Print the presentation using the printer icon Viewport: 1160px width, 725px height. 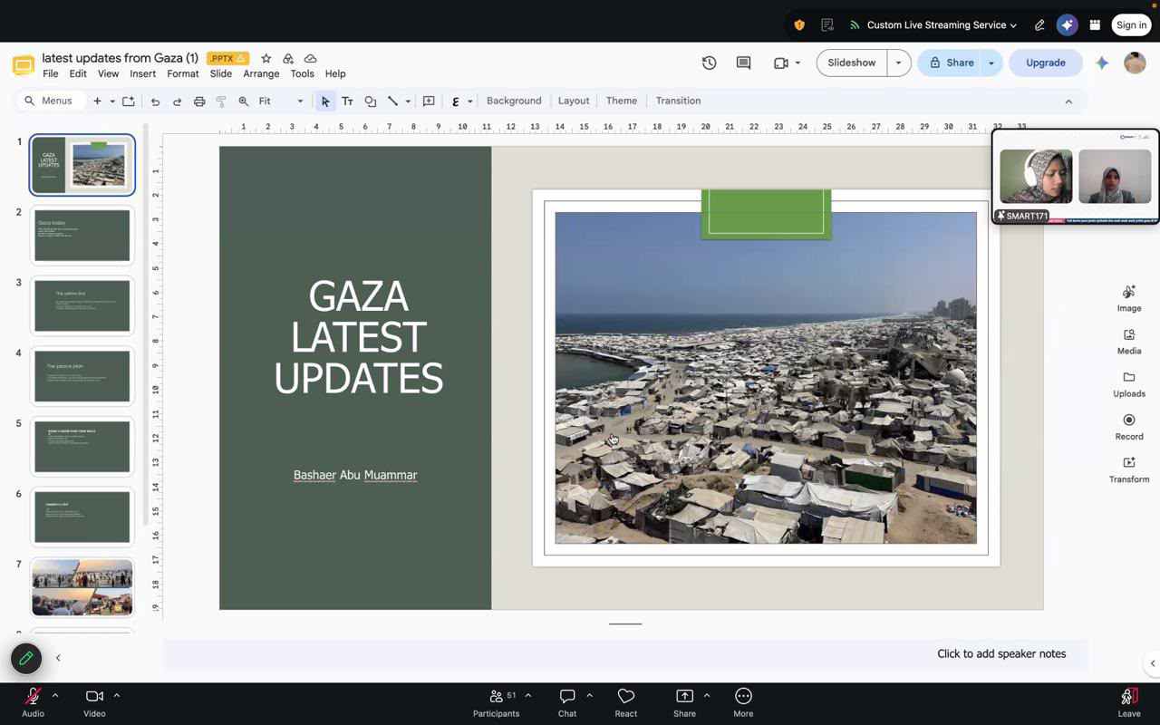pyautogui.click(x=199, y=101)
